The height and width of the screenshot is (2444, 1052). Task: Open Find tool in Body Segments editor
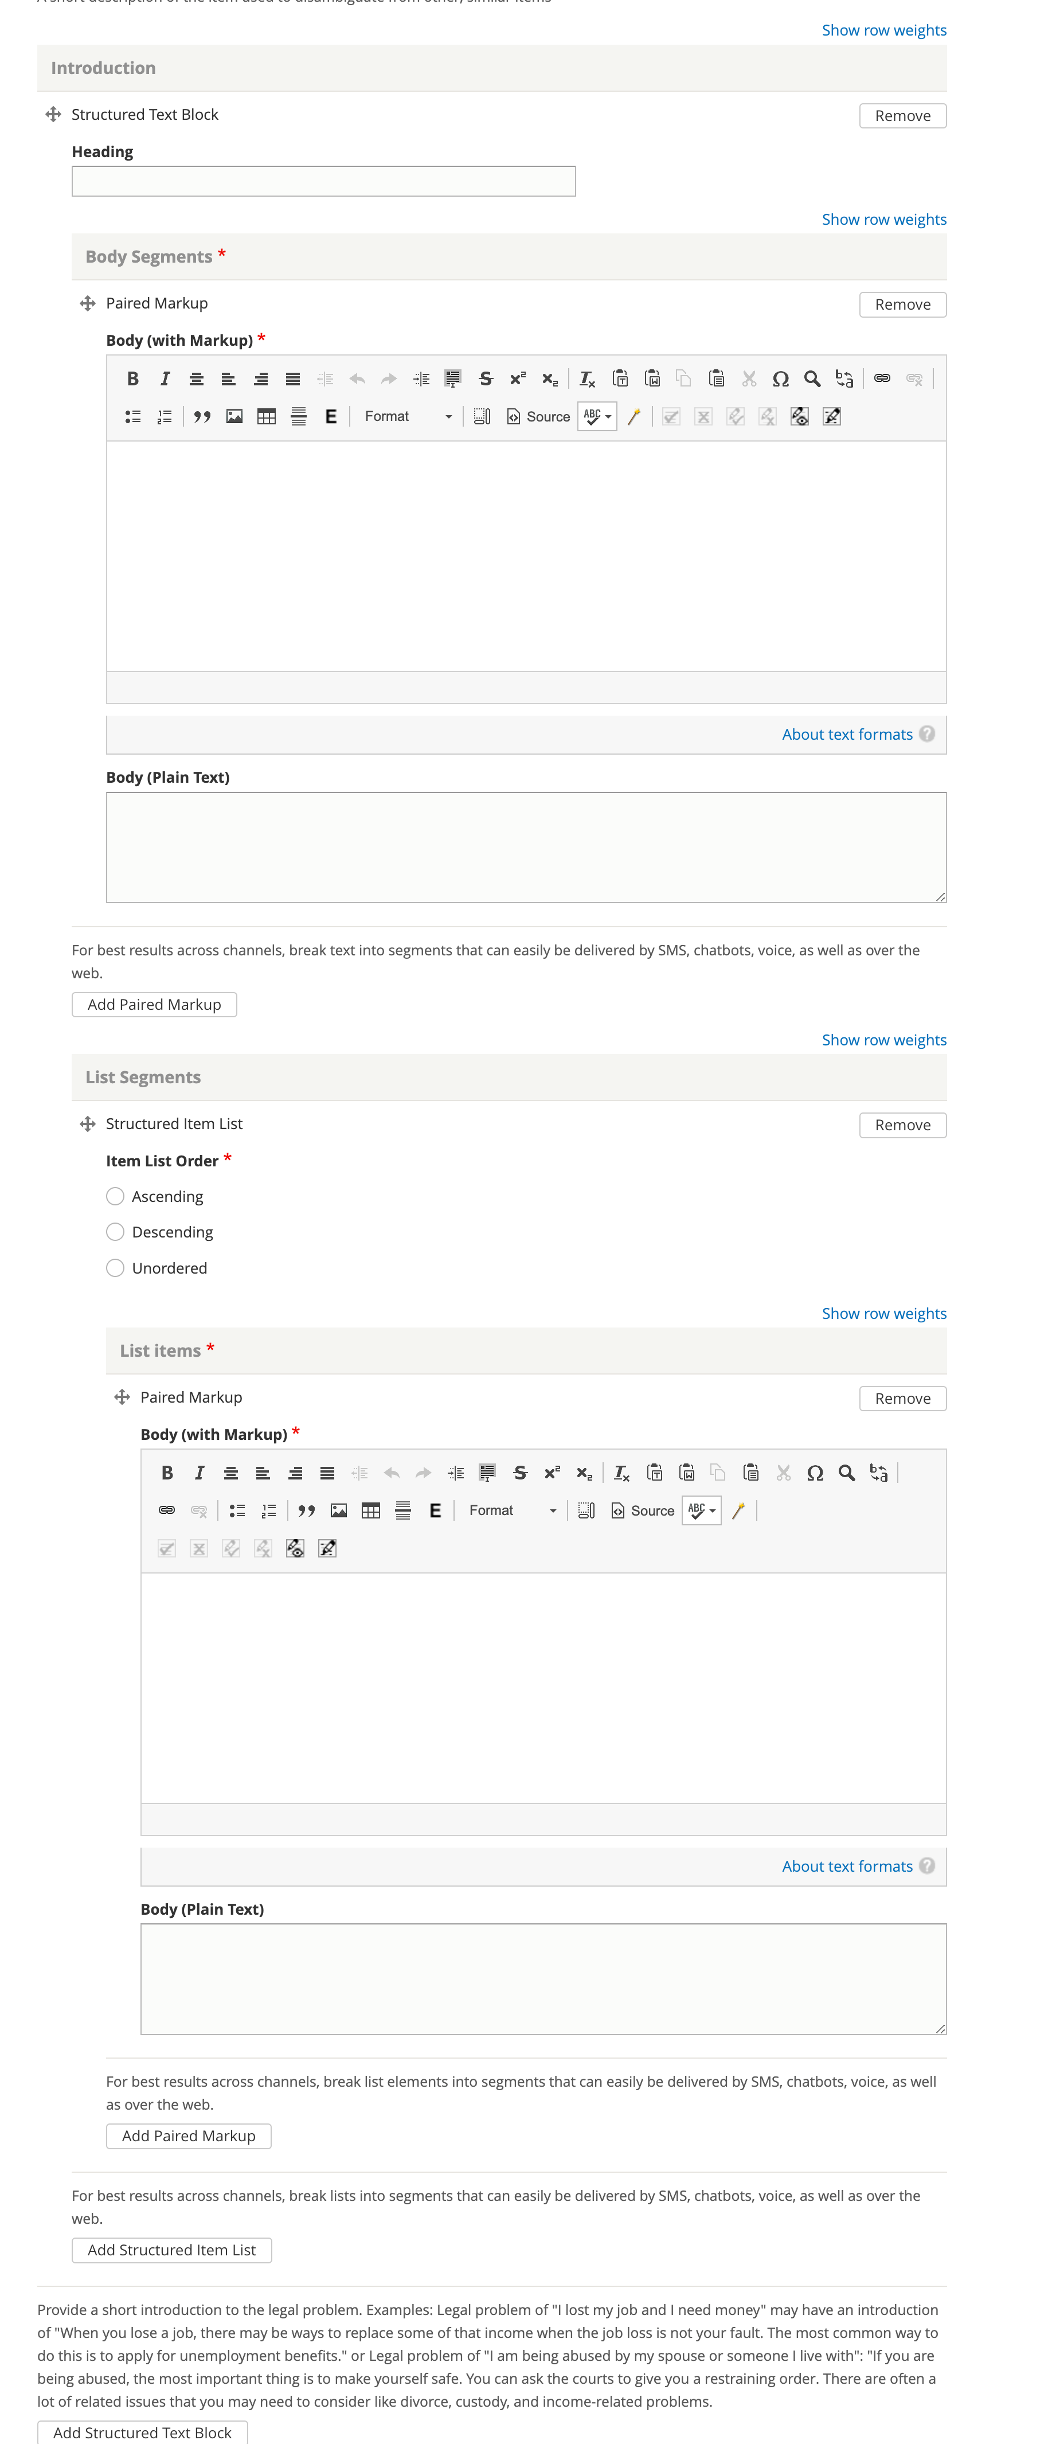point(812,378)
